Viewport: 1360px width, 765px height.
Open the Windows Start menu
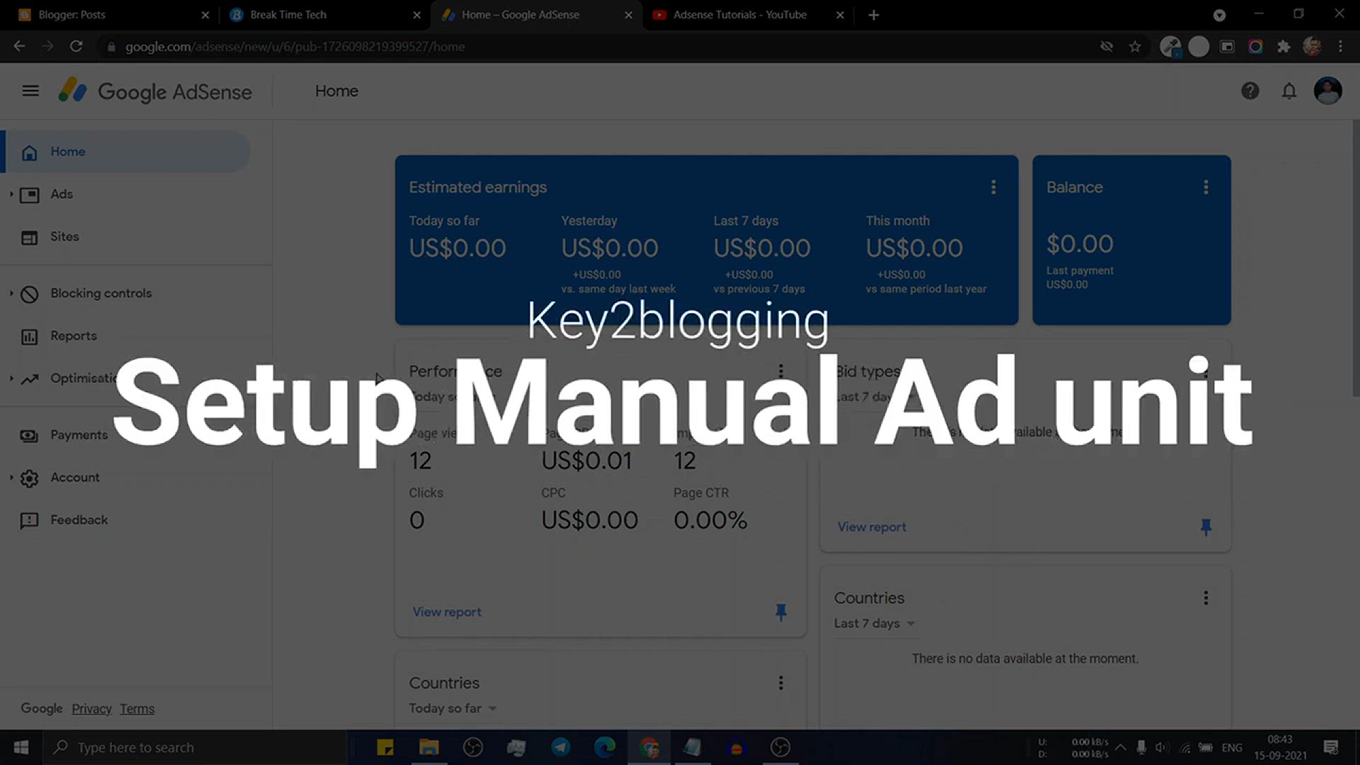[x=21, y=747]
